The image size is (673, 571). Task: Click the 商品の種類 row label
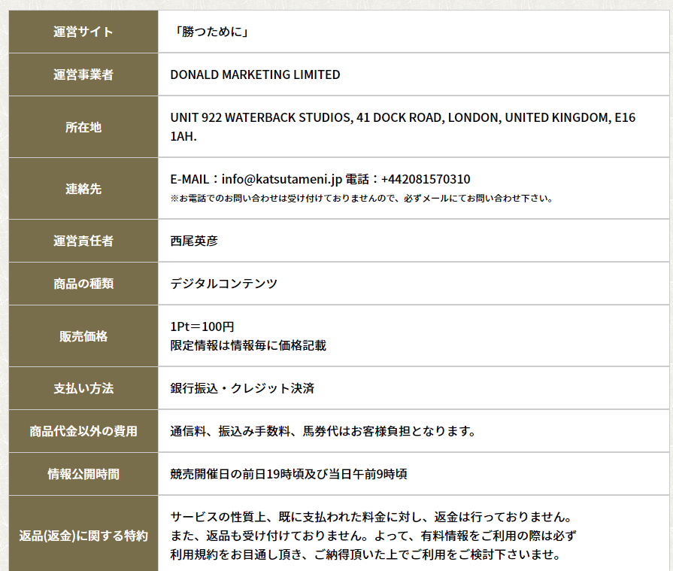83,284
